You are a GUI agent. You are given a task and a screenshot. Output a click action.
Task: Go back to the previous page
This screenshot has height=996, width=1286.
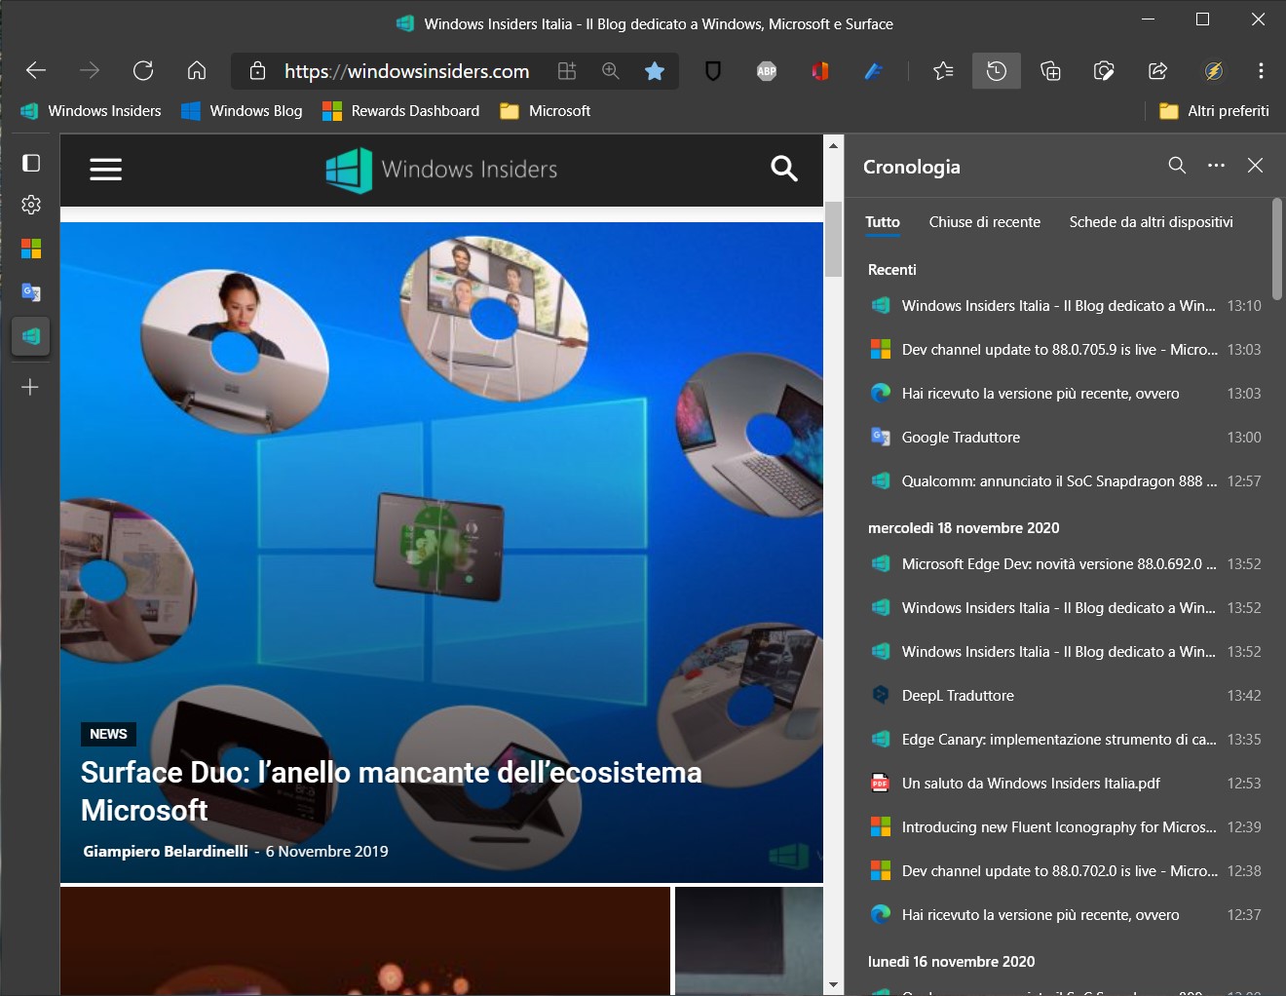(x=36, y=70)
